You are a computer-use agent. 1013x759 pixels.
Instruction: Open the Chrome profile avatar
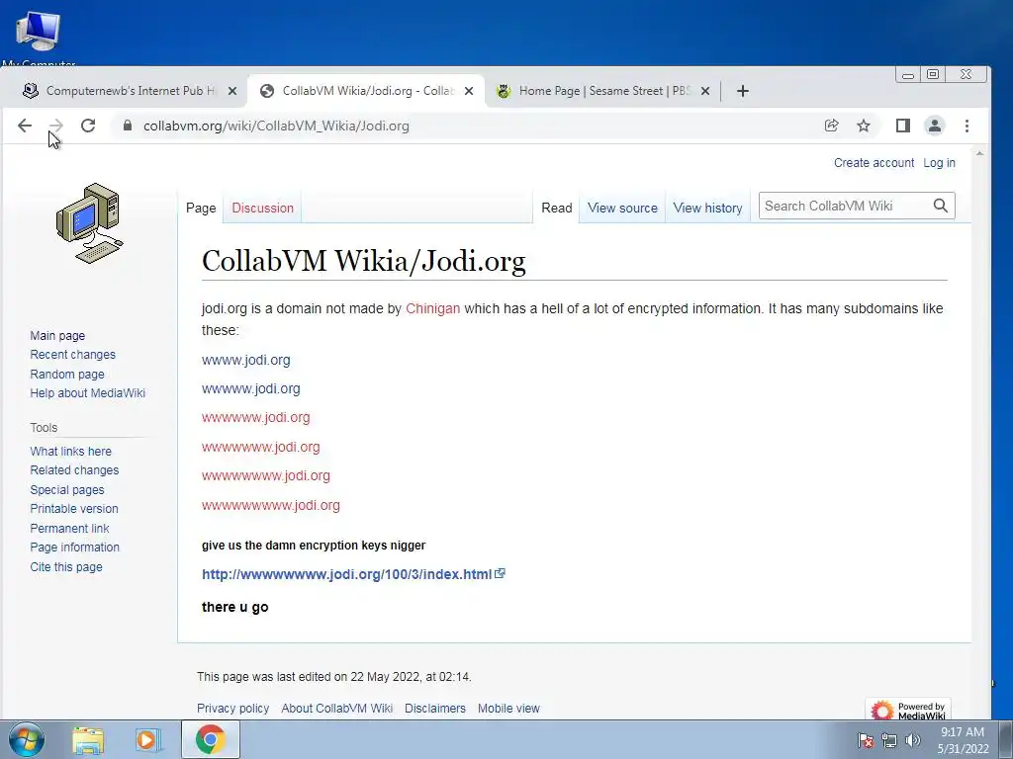pyautogui.click(x=934, y=126)
